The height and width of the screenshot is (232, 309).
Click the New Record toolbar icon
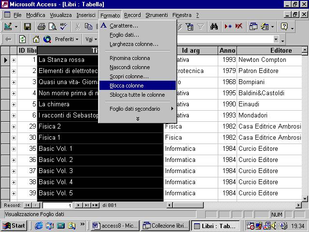[228, 27]
